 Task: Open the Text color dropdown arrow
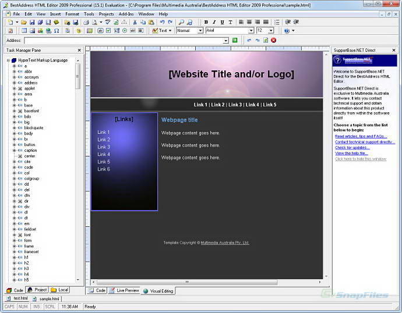click(170, 31)
